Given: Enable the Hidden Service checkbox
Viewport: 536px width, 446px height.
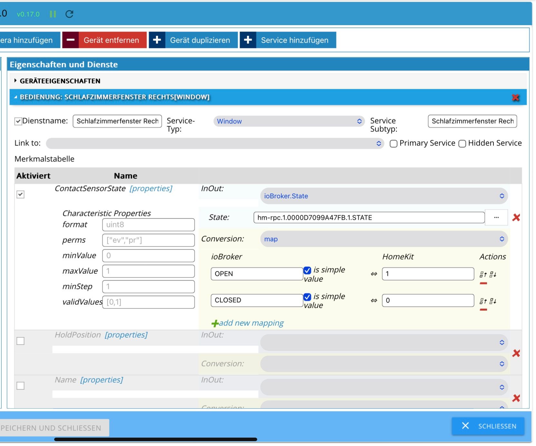Looking at the screenshot, I should point(462,144).
